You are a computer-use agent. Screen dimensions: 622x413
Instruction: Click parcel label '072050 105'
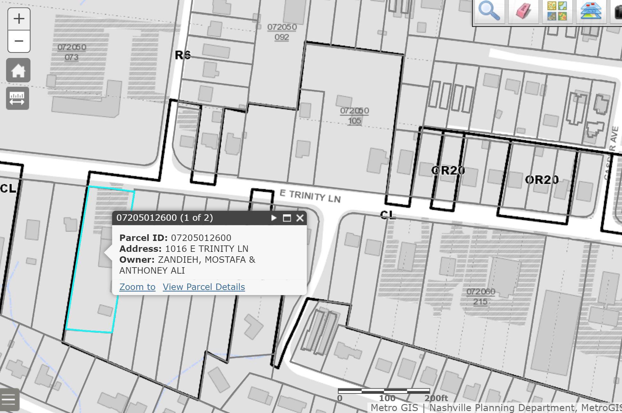coord(354,116)
